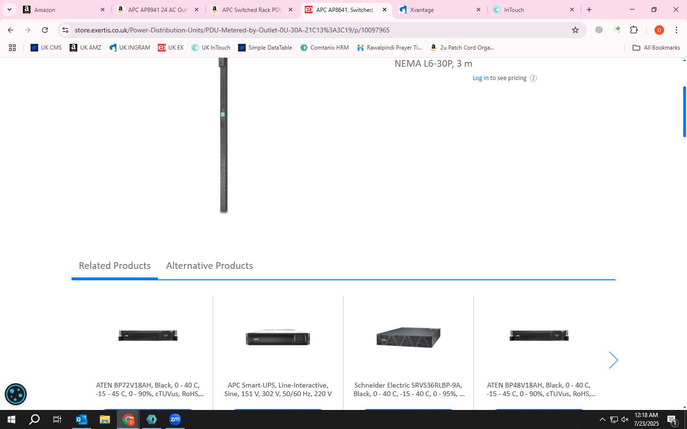View site information icon in address bar

[x=65, y=30]
